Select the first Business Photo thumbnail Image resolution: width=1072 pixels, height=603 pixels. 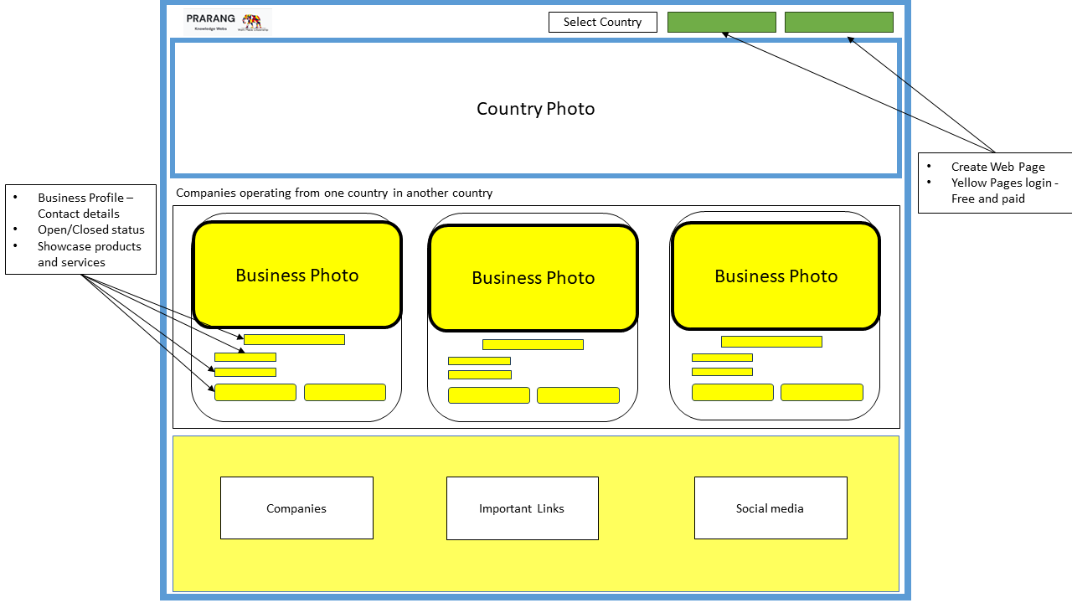click(296, 275)
